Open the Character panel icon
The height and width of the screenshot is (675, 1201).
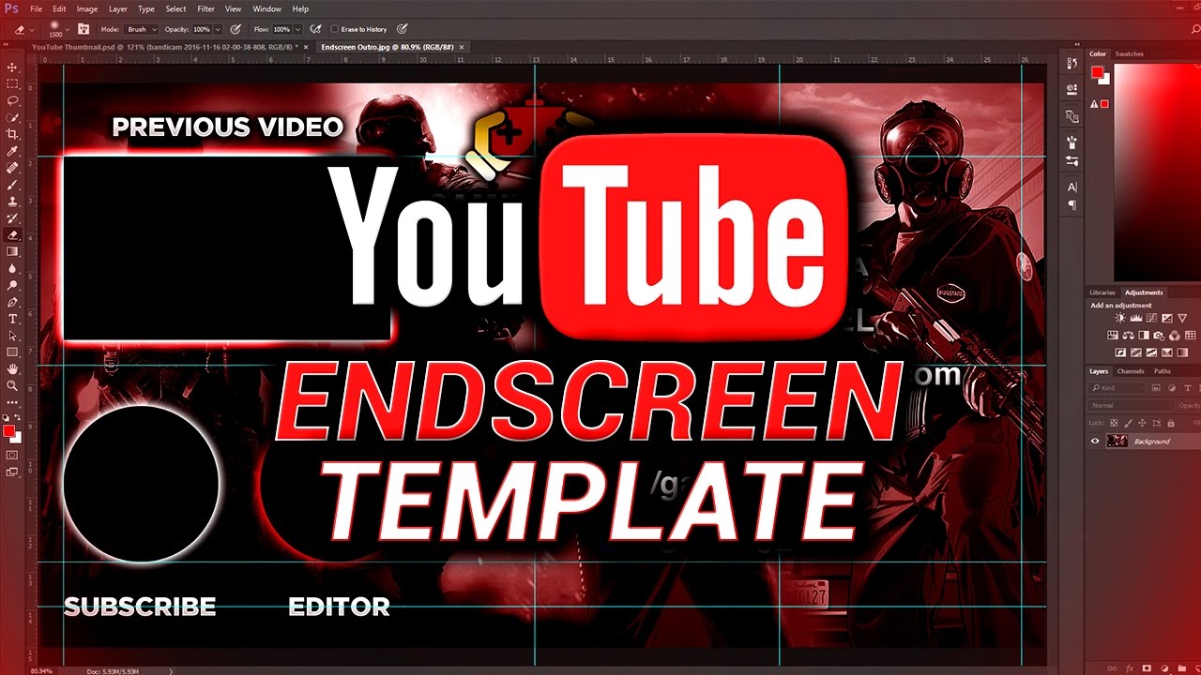[1072, 187]
